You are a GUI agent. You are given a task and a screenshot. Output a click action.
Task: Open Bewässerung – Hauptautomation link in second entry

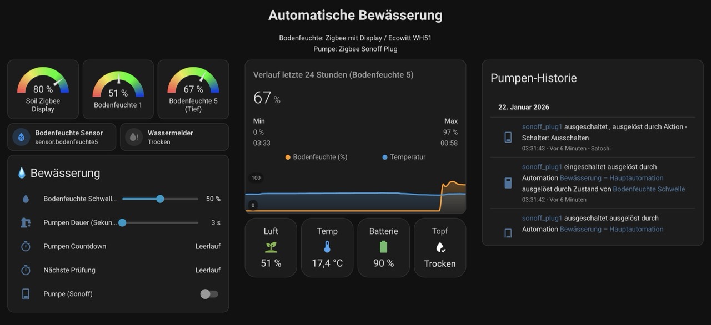[611, 178]
